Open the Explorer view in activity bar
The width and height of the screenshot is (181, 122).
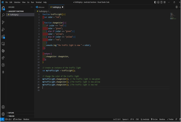click(3, 8)
